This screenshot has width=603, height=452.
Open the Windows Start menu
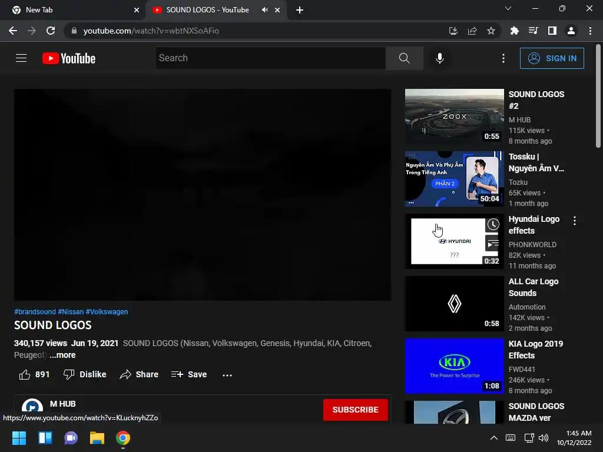(x=19, y=438)
